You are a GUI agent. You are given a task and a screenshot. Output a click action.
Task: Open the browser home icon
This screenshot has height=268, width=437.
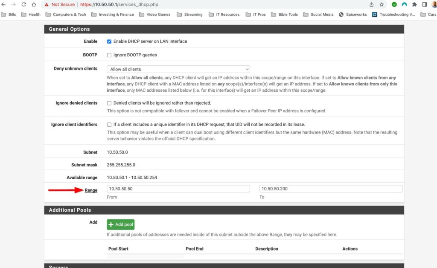pos(34,4)
